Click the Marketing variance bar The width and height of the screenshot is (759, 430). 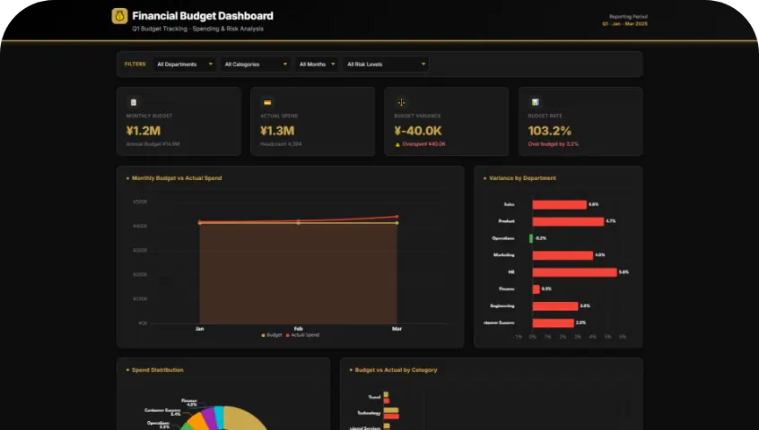(x=563, y=255)
